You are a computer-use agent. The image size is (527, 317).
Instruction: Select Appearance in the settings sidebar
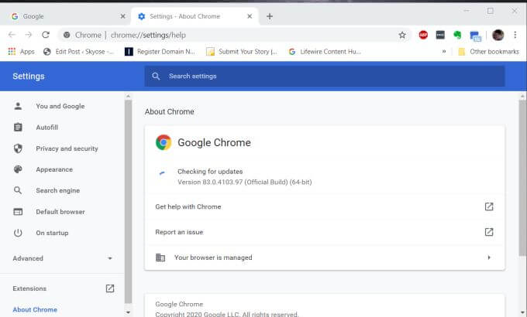54,169
